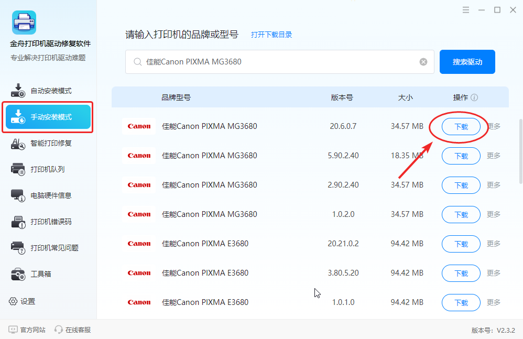Click the 在线客服 headset icon
The image size is (523, 339).
pos(59,330)
